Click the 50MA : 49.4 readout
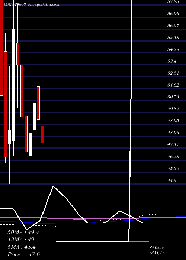The width and height of the screenshot is (186, 260). (23, 232)
